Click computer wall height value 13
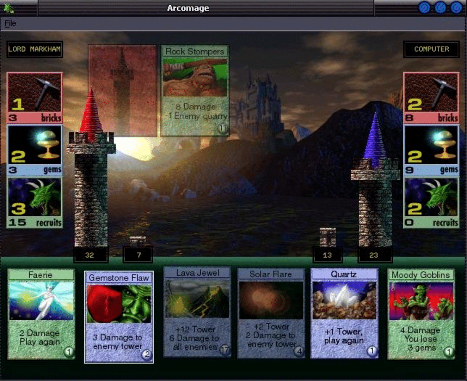467x381 pixels. [x=327, y=255]
